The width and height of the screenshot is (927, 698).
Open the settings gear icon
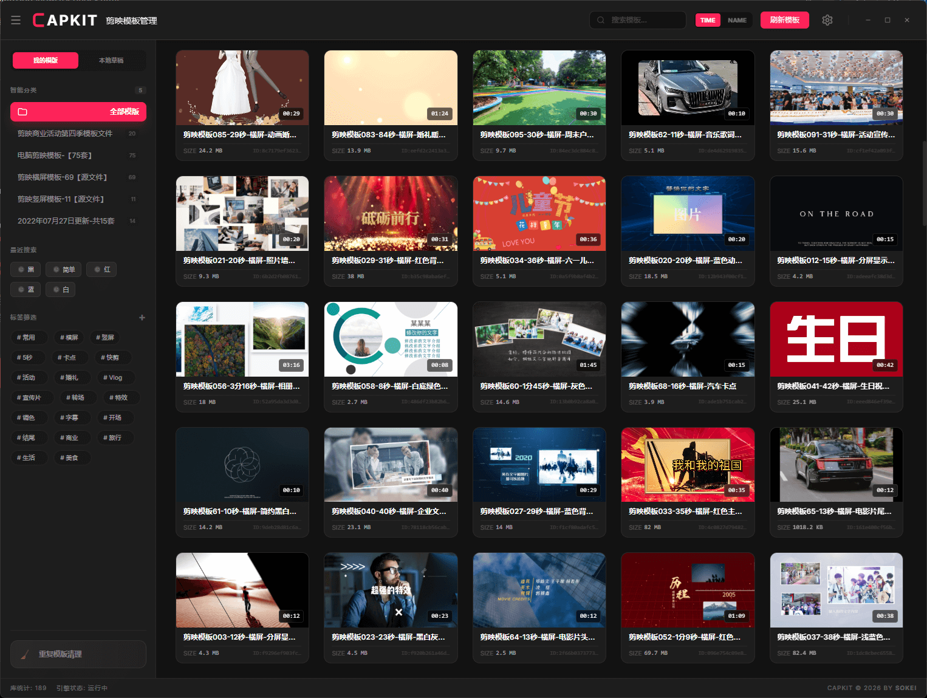pyautogui.click(x=827, y=20)
